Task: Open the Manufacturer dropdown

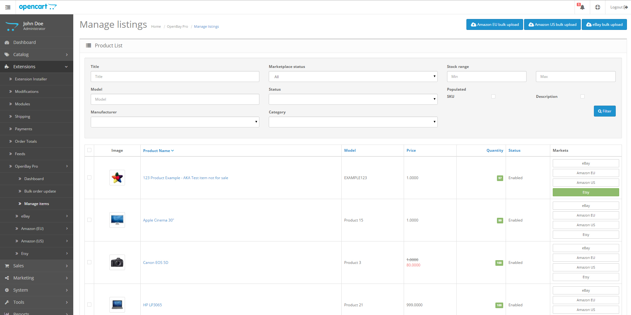Action: click(x=175, y=122)
